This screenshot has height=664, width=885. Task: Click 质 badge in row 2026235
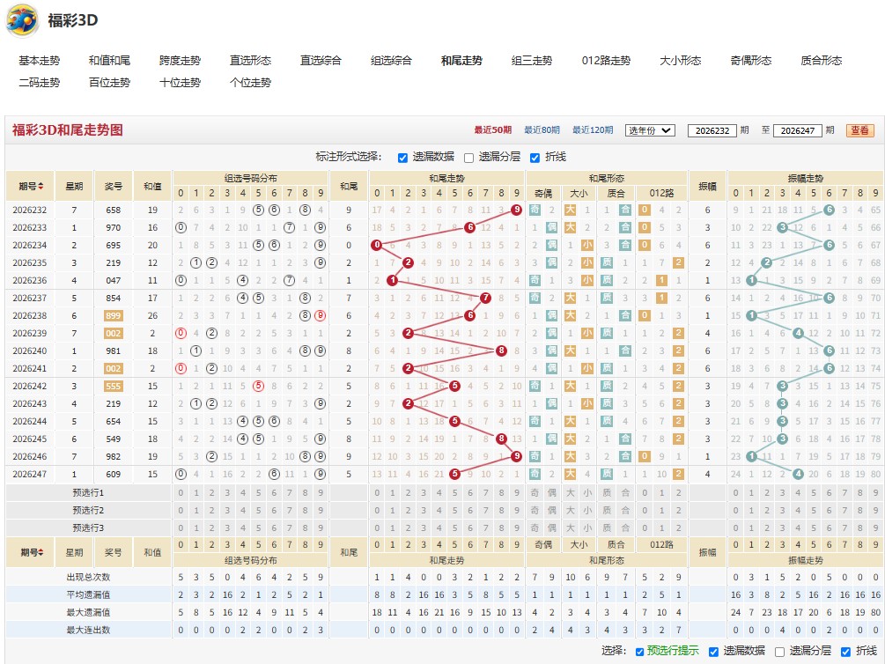click(x=607, y=262)
